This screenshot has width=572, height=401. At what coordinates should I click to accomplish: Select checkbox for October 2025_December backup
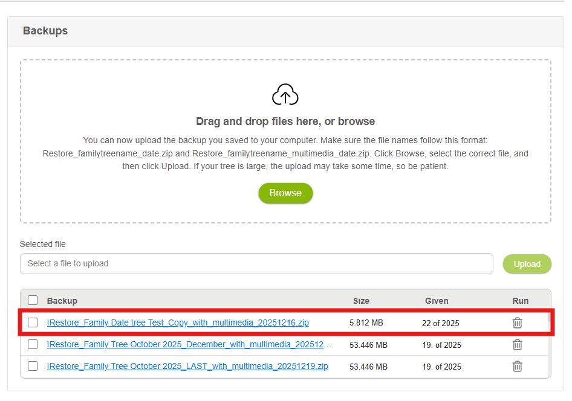(x=33, y=344)
